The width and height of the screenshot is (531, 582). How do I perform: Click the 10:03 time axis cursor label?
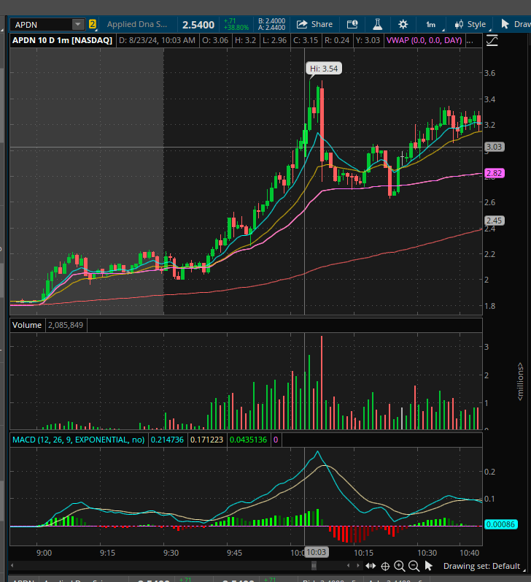pyautogui.click(x=317, y=552)
